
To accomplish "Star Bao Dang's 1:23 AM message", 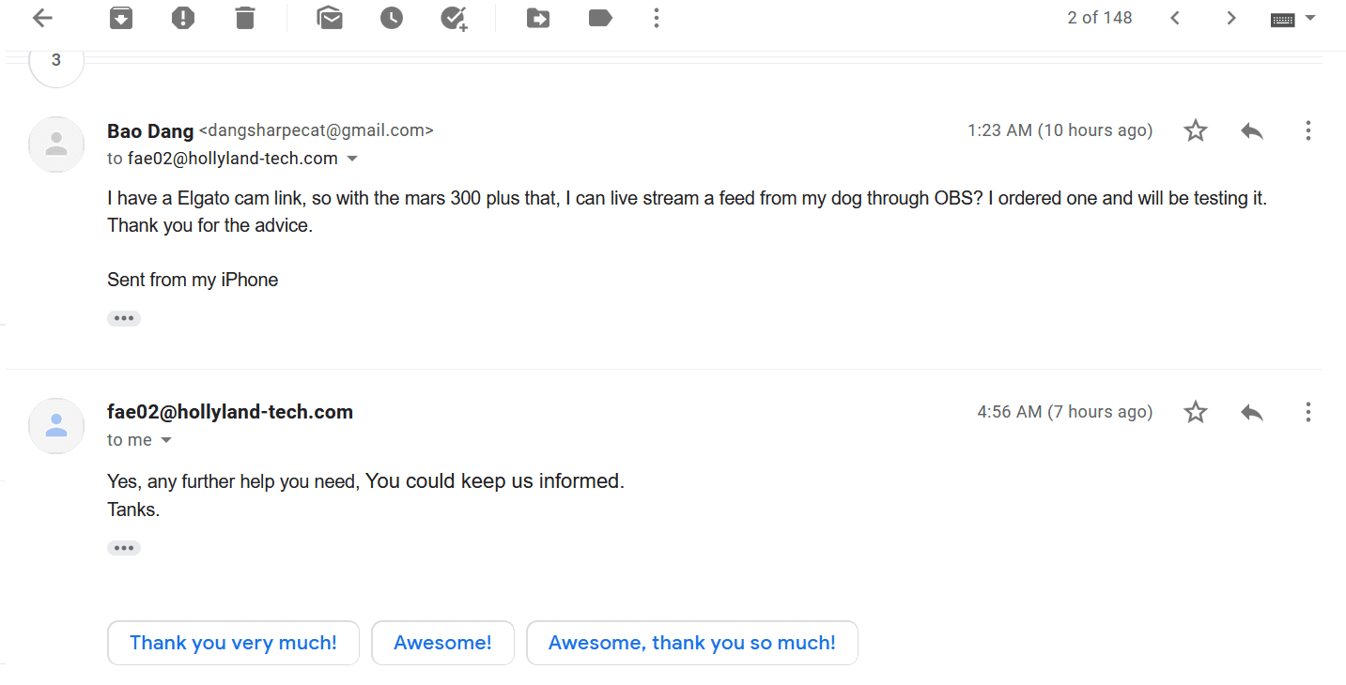I will [x=1195, y=130].
